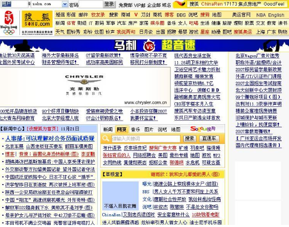Viewport: 289px width, 227px height.
Task: Open GoodFeel link in top bar
Action: pyautogui.click(x=274, y=4)
